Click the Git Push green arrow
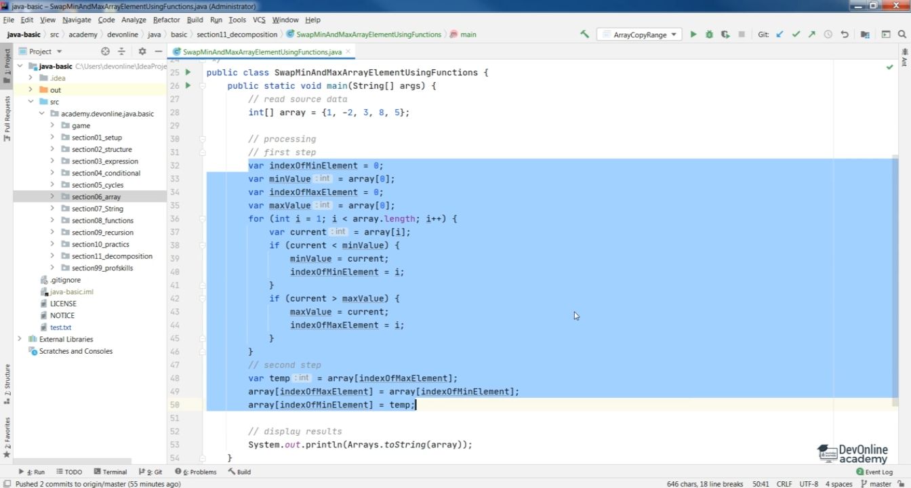Image resolution: width=911 pixels, height=488 pixels. (811, 35)
